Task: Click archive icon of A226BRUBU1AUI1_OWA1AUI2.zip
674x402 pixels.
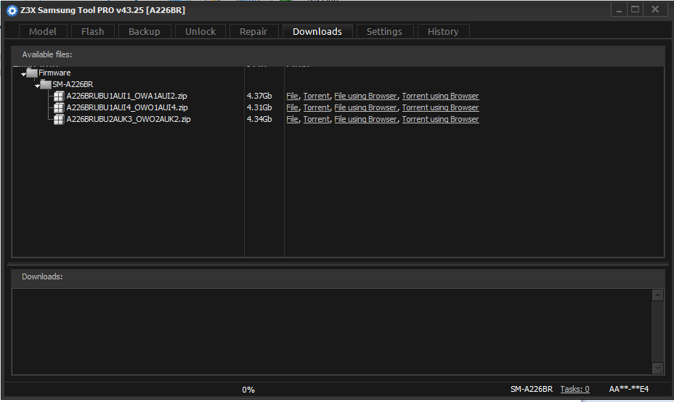Action: point(59,96)
